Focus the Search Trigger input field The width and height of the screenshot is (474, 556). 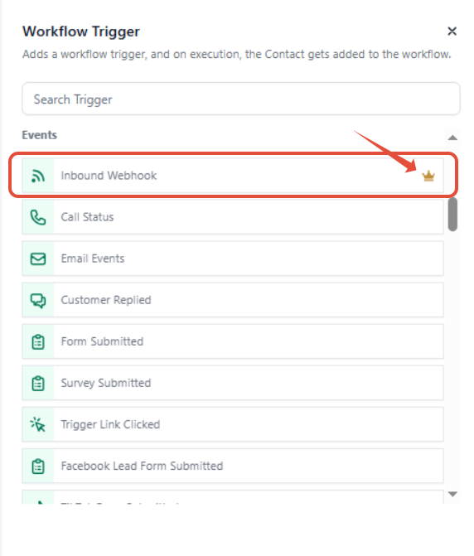pyautogui.click(x=241, y=99)
